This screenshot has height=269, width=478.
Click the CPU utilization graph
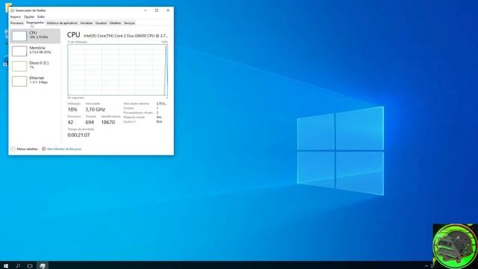118,69
